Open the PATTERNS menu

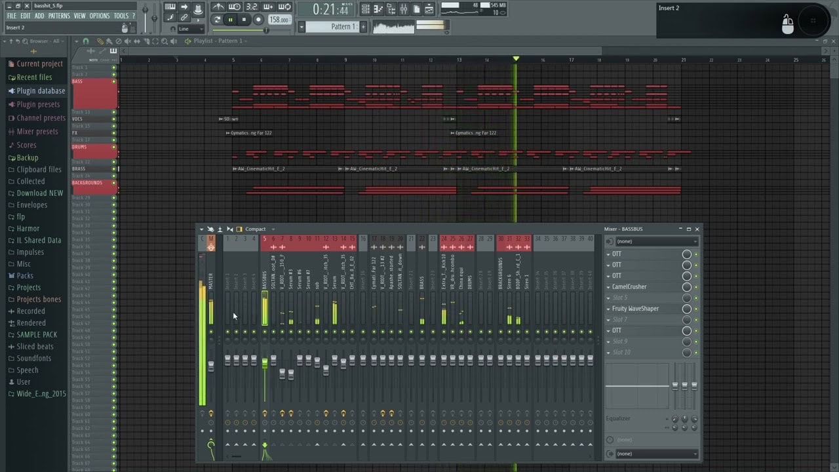tap(58, 16)
